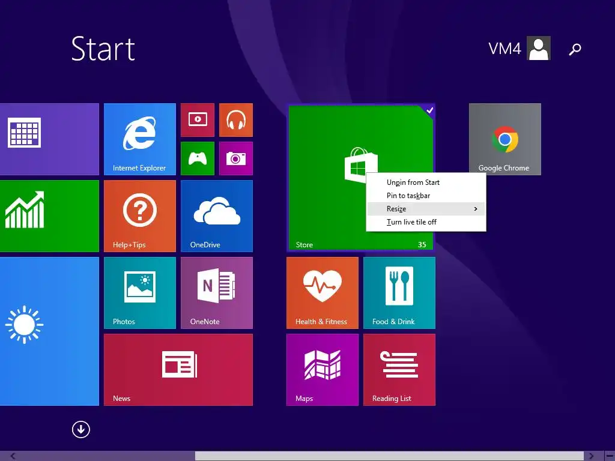Open the Weather sun tile
The height and width of the screenshot is (461, 615).
(x=49, y=331)
